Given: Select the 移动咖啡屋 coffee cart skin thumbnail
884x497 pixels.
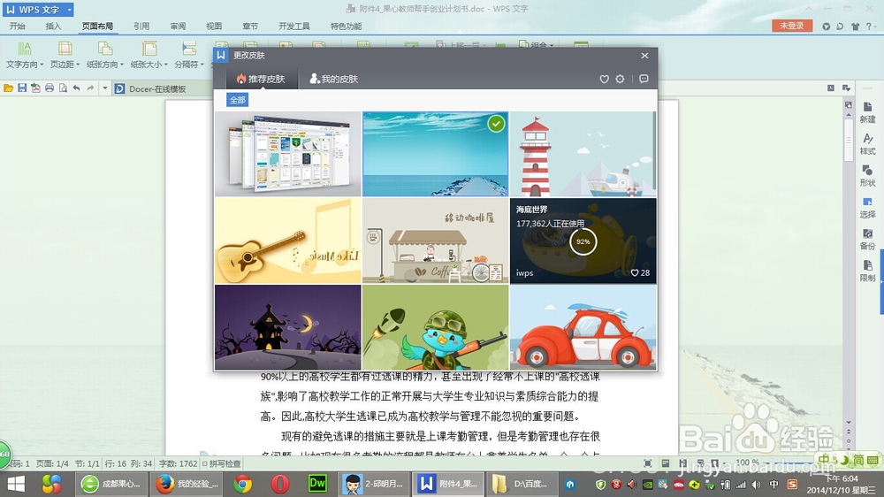Looking at the screenshot, I should 435,241.
